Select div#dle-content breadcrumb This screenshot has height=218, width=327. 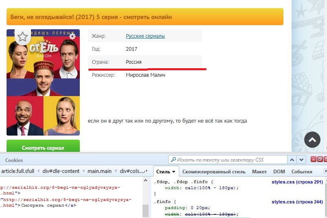[x=61, y=171]
